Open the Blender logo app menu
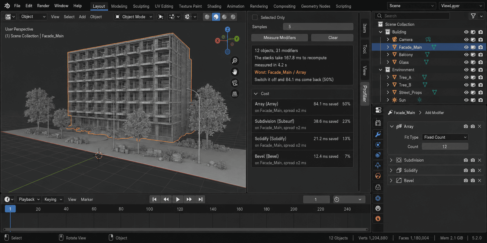 click(x=7, y=6)
